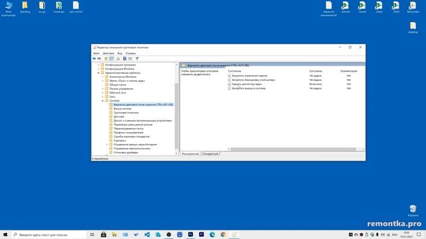Viewport: 426px width, 239px height.
Task: Click the Filter funnel toolbar icon
Action: (137, 58)
